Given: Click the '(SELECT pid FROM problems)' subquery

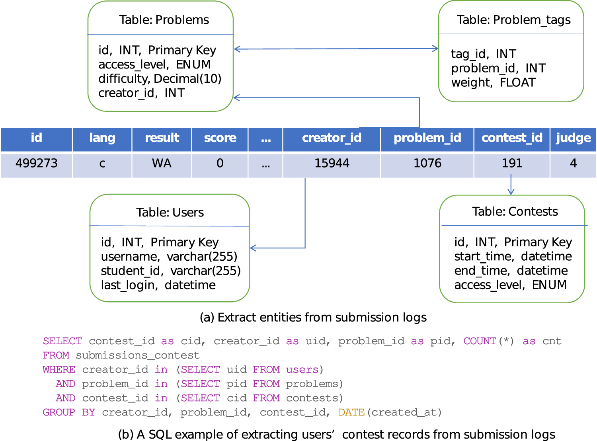Looking at the screenshot, I should click(x=259, y=384).
